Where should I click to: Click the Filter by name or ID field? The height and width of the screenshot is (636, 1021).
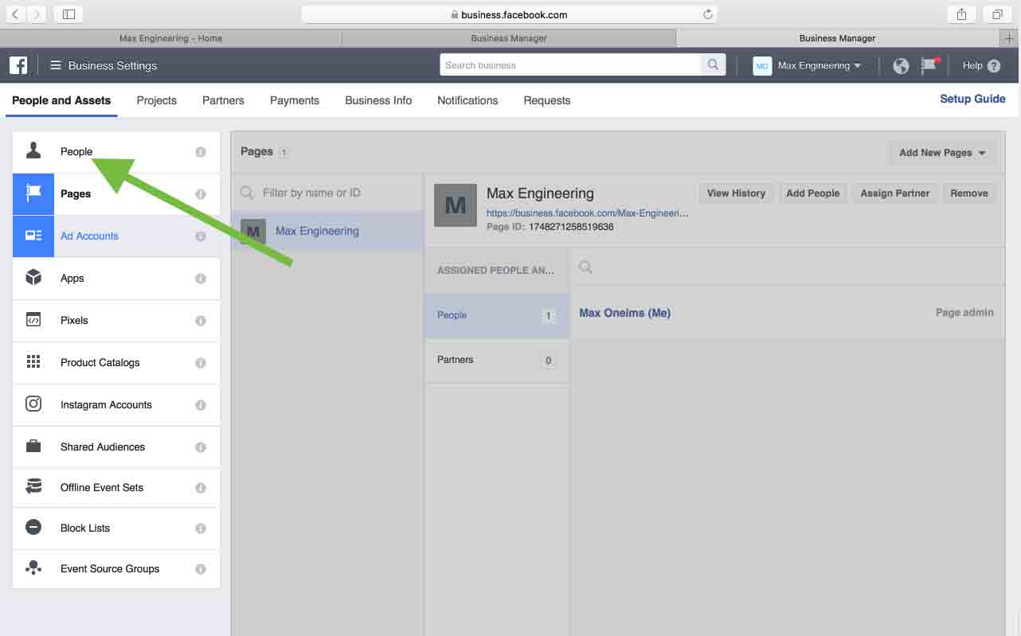click(x=327, y=193)
